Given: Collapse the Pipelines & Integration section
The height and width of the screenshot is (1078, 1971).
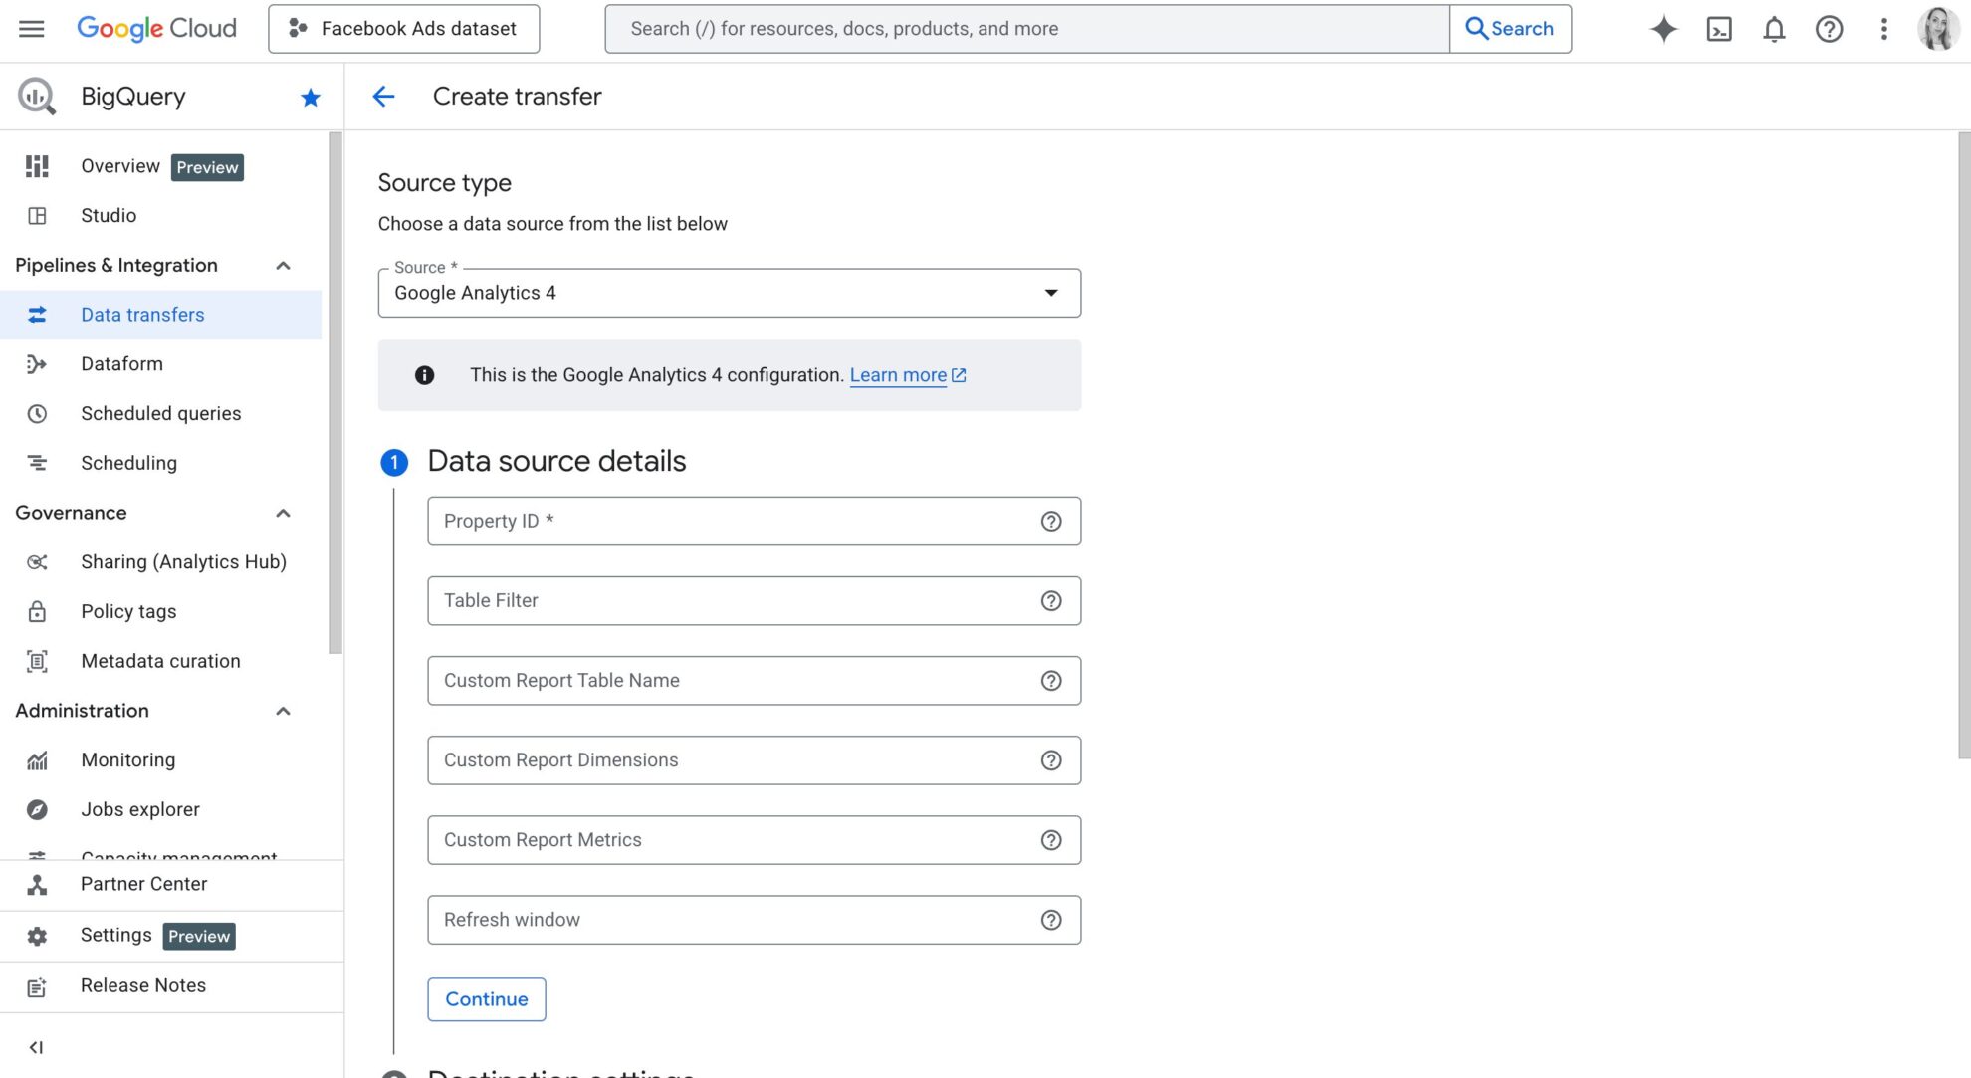Looking at the screenshot, I should (x=283, y=266).
